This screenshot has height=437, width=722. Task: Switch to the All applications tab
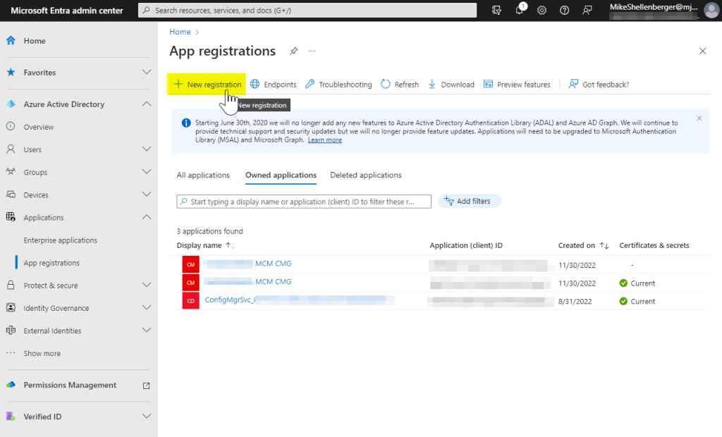click(203, 176)
